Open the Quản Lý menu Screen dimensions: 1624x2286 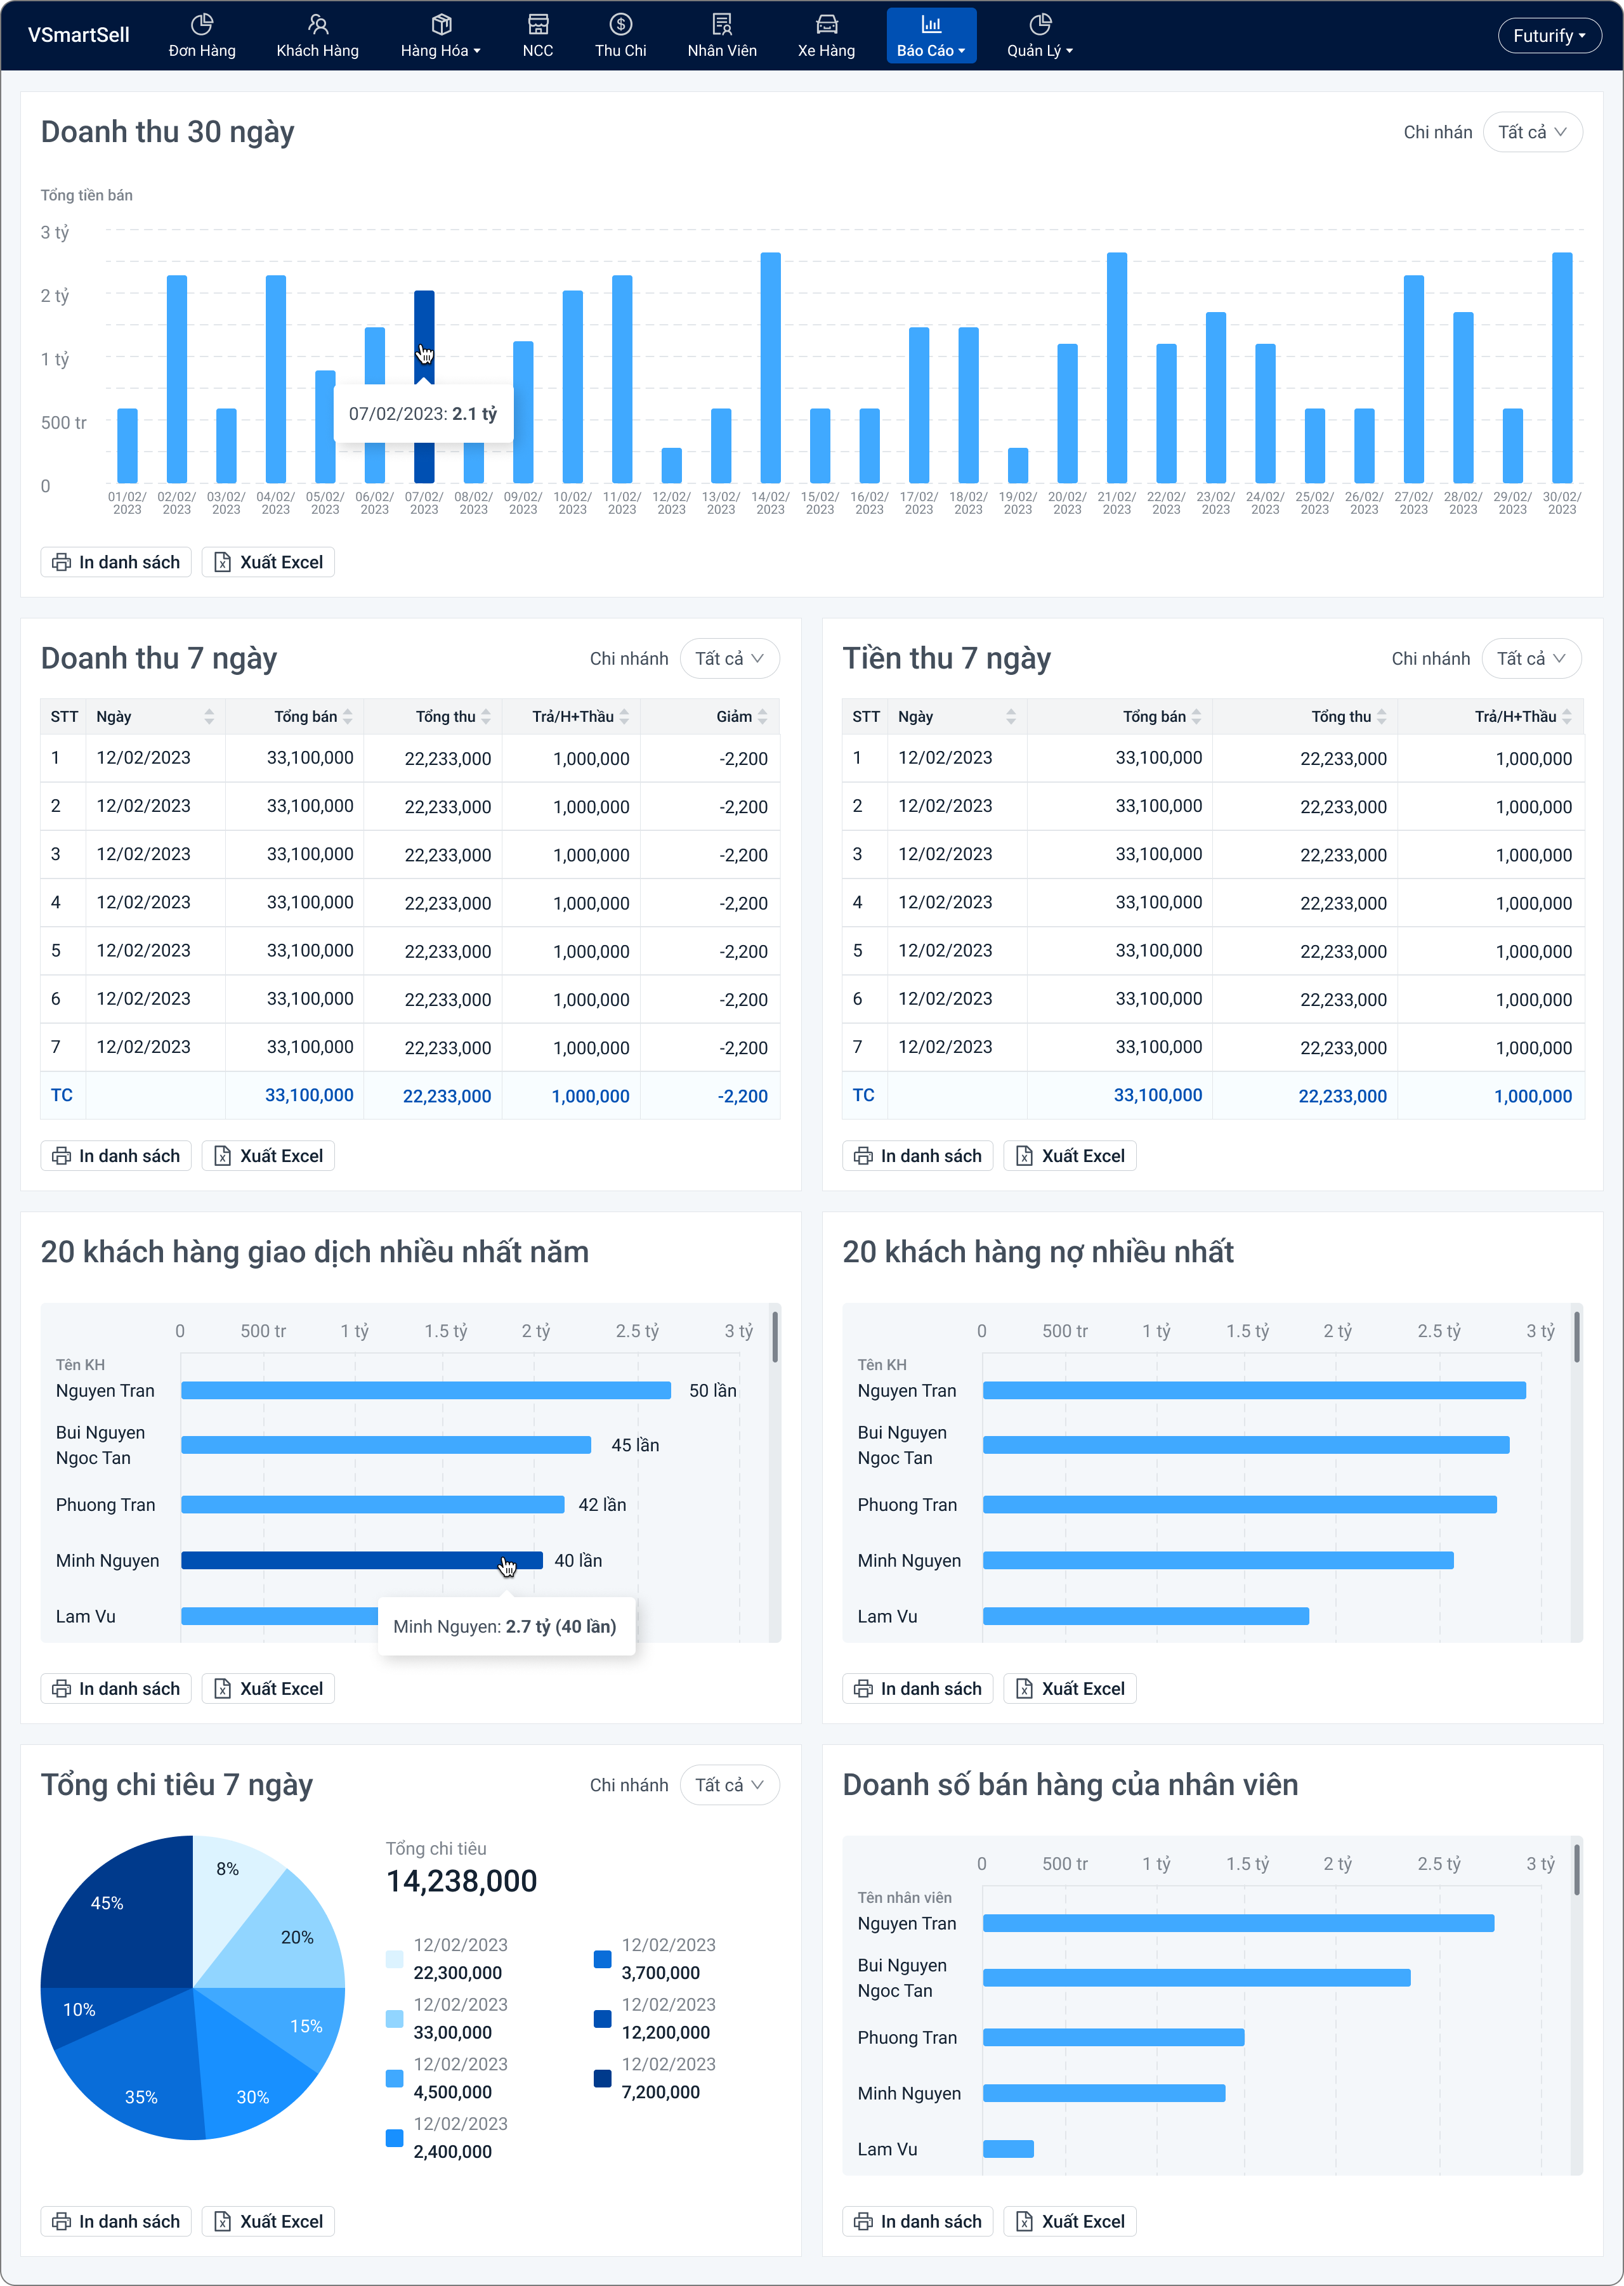click(1039, 36)
